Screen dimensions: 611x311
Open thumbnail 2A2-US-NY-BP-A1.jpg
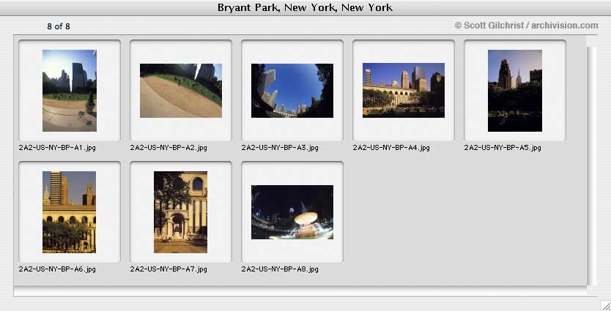pos(70,90)
